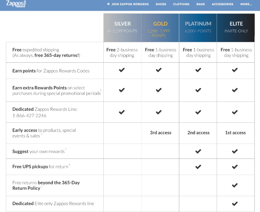The height and width of the screenshot is (212, 260).
Task: Click the '3rd access' Gold cell
Action: point(161,133)
